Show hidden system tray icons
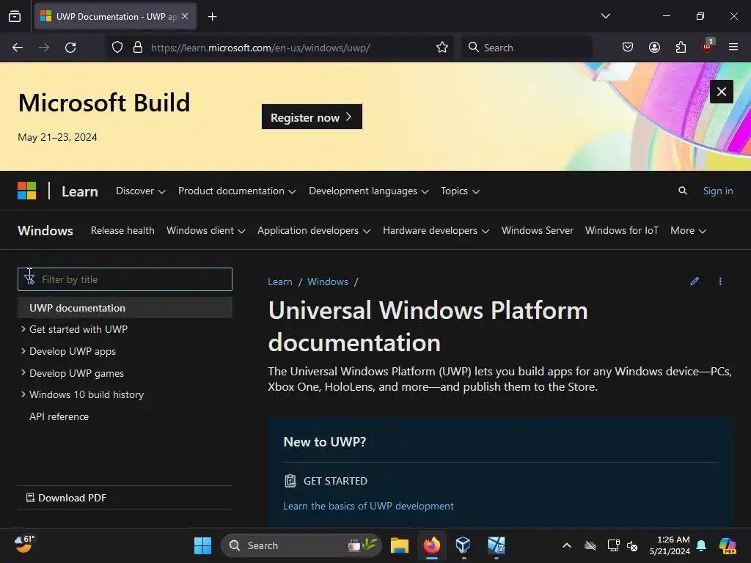The image size is (751, 563). tap(567, 545)
